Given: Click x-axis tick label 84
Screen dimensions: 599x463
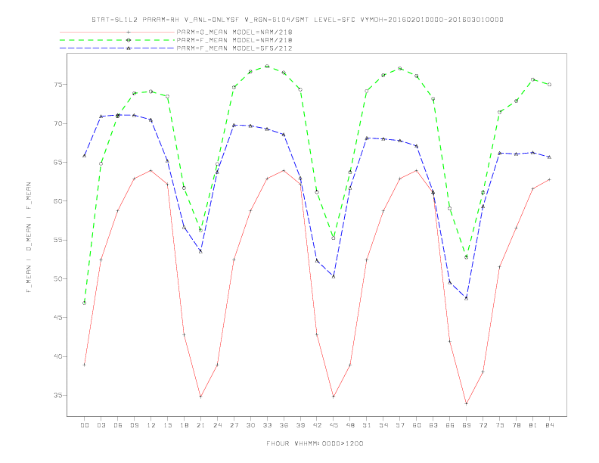Looking at the screenshot, I should pos(550,425).
